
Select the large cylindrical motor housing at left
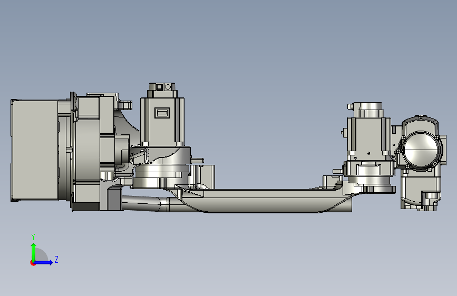[x=35, y=150]
